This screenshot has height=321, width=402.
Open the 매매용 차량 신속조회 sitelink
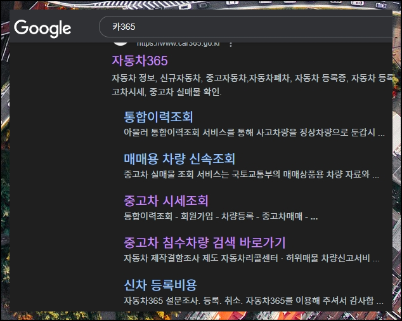179,159
